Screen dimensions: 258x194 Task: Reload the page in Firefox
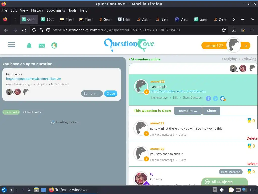click(x=24, y=30)
